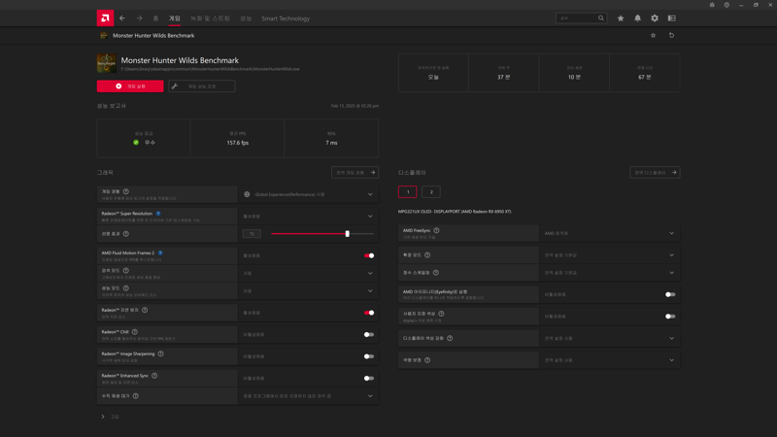This screenshot has height=437, width=777.
Task: Switch to the Home tab
Action: 155,18
